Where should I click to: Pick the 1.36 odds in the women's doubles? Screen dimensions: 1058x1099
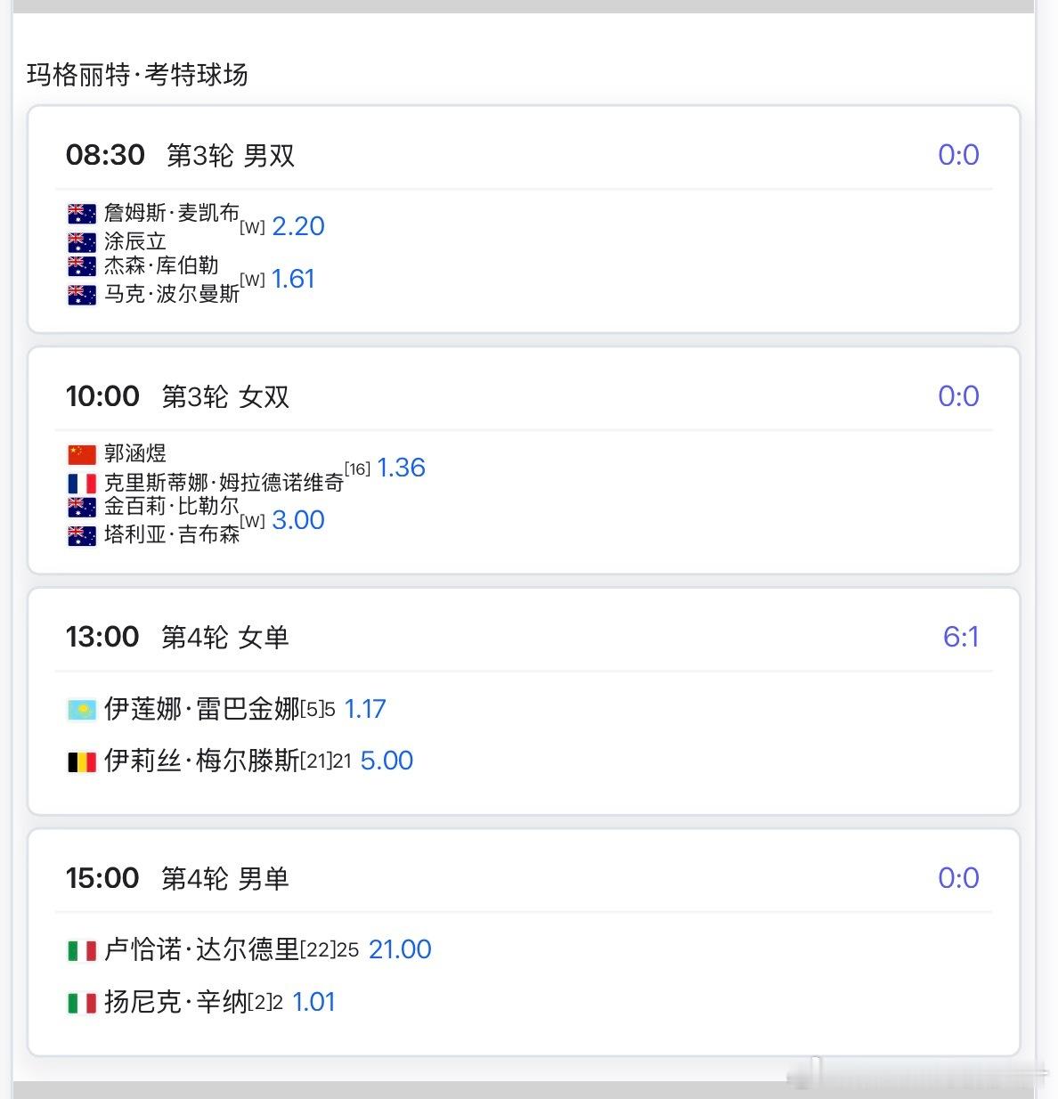pos(401,468)
